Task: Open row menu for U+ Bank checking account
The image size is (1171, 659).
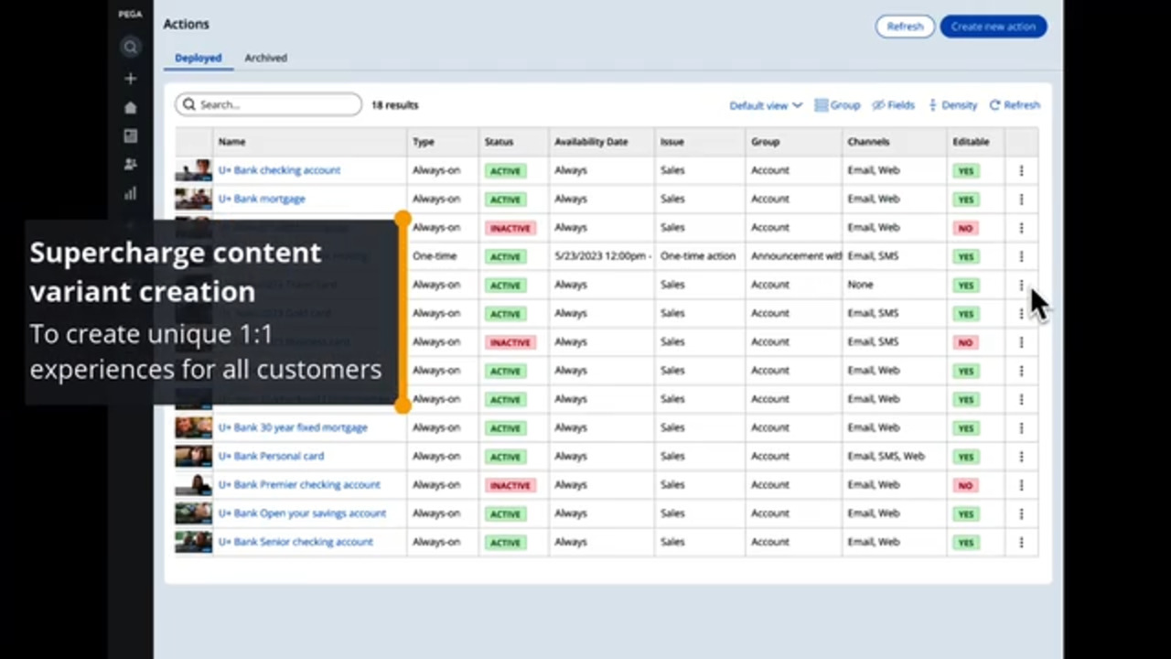Action: click(x=1021, y=170)
